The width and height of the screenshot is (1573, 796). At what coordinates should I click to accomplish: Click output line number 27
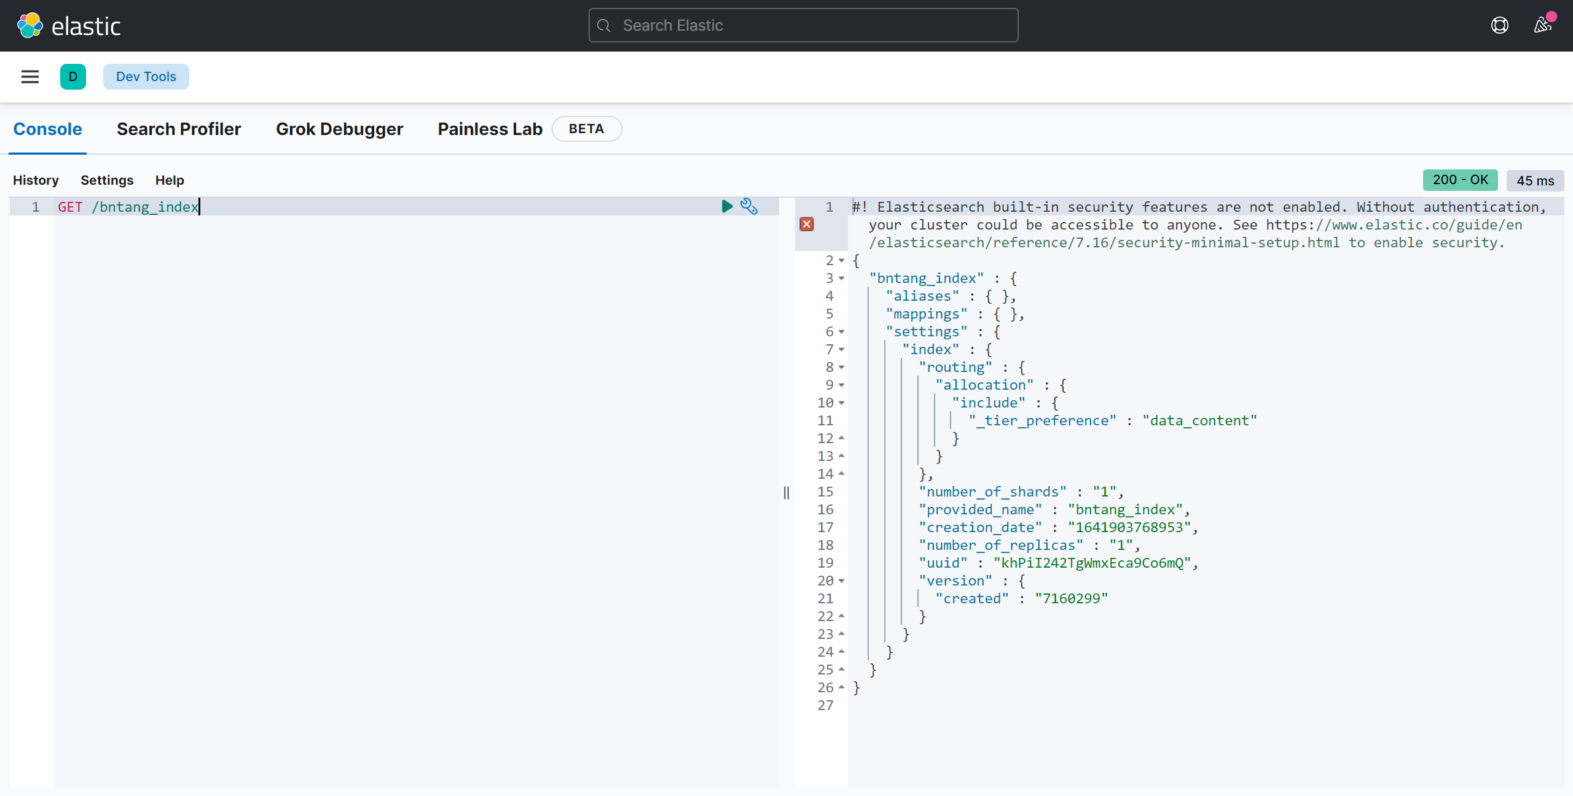pos(825,705)
